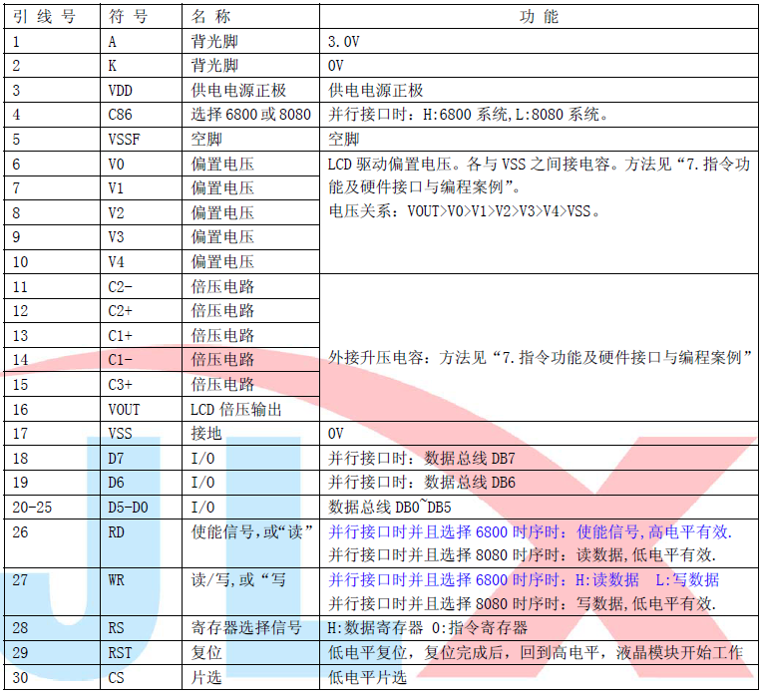The image size is (762, 694).
Task: Click the 功能 column header
Action: [x=540, y=17]
